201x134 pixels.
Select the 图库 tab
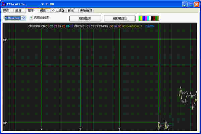31,10
